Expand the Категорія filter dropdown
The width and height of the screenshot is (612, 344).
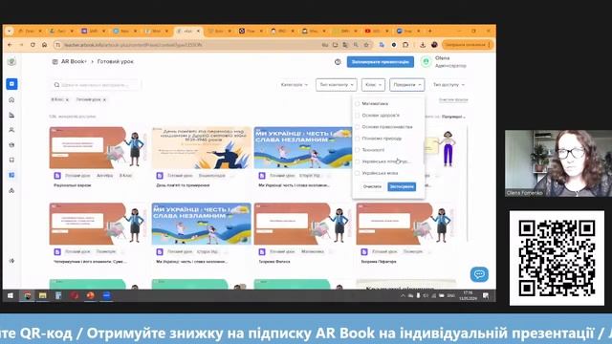click(x=294, y=85)
